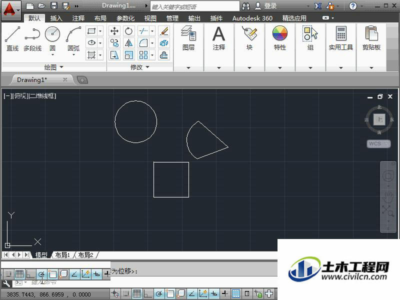Toggle ortho mode in bottom status bar
400x300 pixels.
[148, 293]
